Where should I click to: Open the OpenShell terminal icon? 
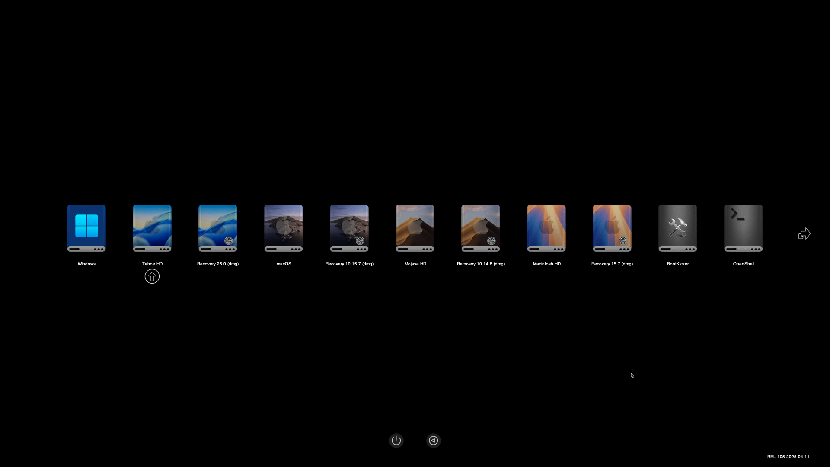(744, 228)
